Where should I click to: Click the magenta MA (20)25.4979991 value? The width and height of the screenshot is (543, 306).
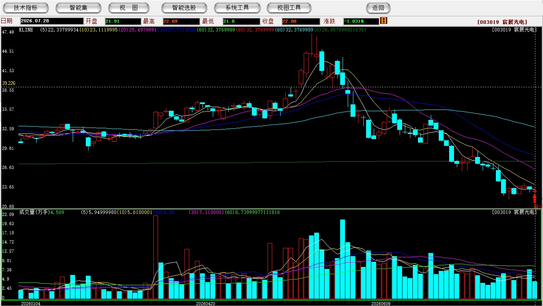click(138, 30)
